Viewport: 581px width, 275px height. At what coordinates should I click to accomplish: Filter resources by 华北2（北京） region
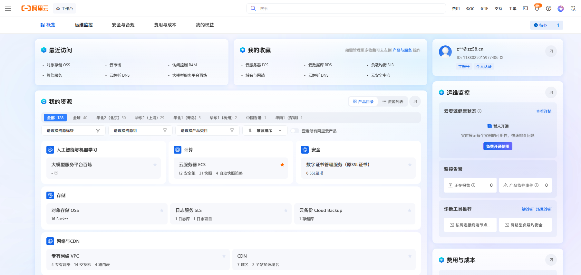111,118
